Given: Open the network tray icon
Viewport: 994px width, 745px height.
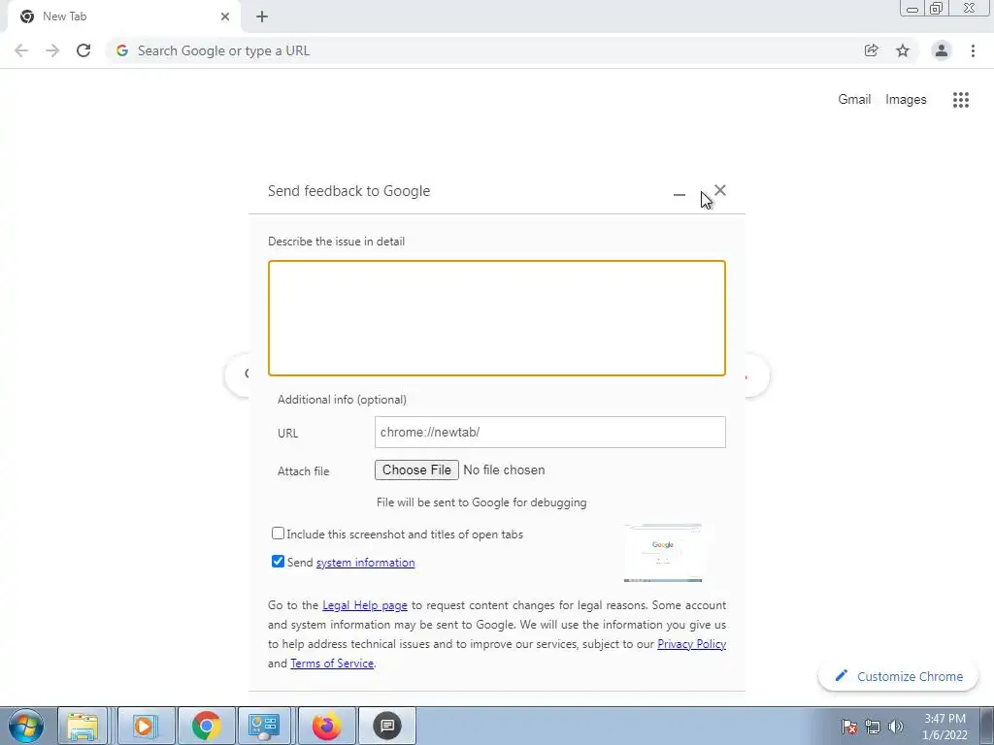Looking at the screenshot, I should click(873, 727).
